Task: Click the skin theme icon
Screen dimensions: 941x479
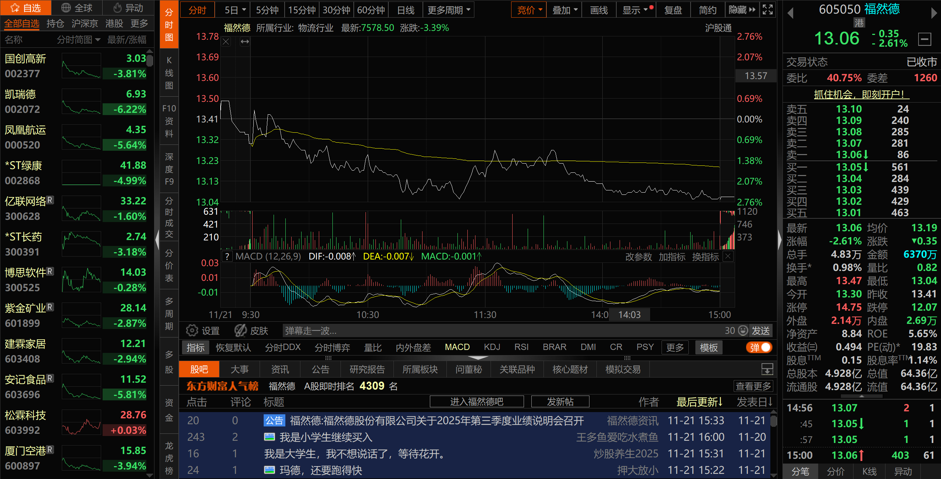Action: [240, 330]
